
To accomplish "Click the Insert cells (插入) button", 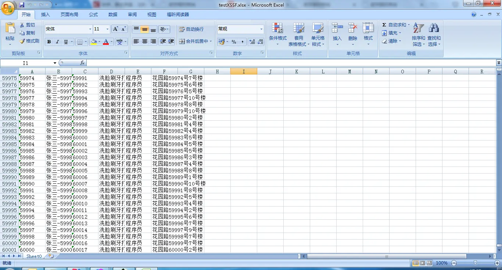I will point(337,34).
